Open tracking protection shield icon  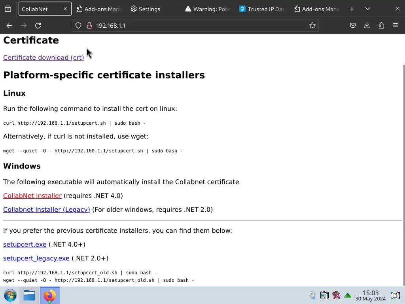click(78, 25)
